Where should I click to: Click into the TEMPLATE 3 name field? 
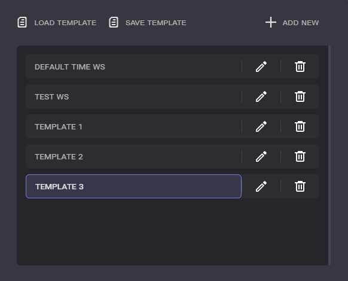pos(133,186)
